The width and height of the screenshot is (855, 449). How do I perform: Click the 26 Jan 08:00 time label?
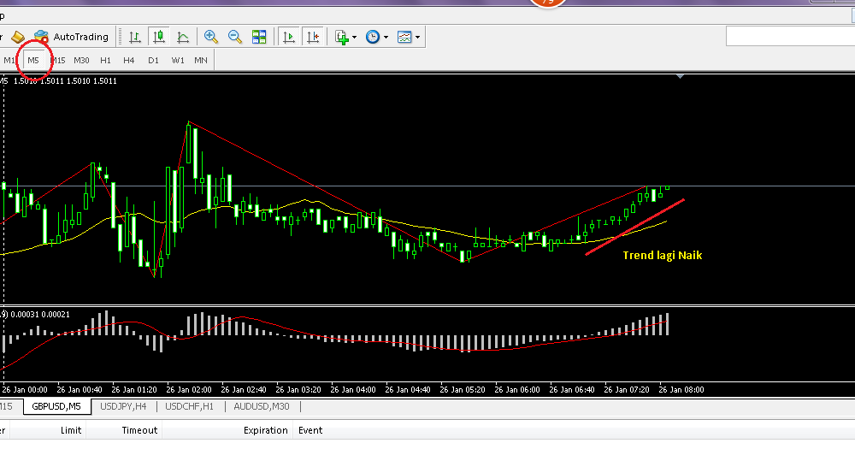(681, 389)
